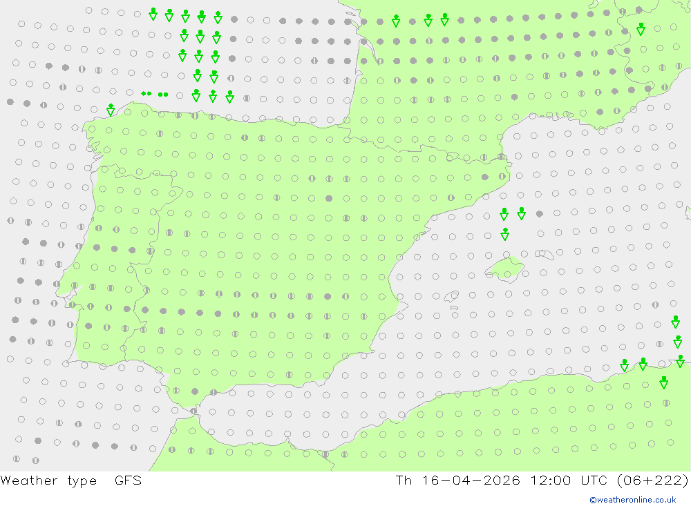Viewport: 691px width, 506px height.
Task: Click the lone rain symbol in the top-right land corner
Action: (641, 30)
